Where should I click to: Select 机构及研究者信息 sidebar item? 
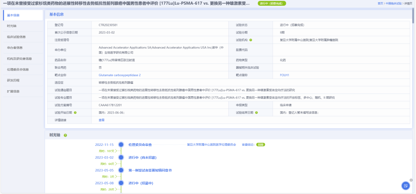click(19, 59)
